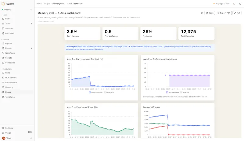Viewport: 244px width, 141px height.
Task: Click Pages breadcrumb link
Action: 47,4
